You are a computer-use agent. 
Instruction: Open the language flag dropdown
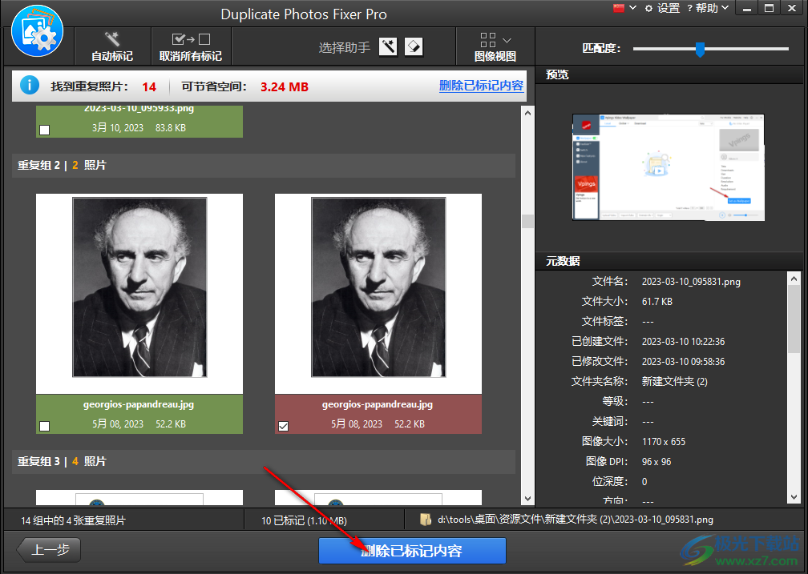(x=632, y=8)
